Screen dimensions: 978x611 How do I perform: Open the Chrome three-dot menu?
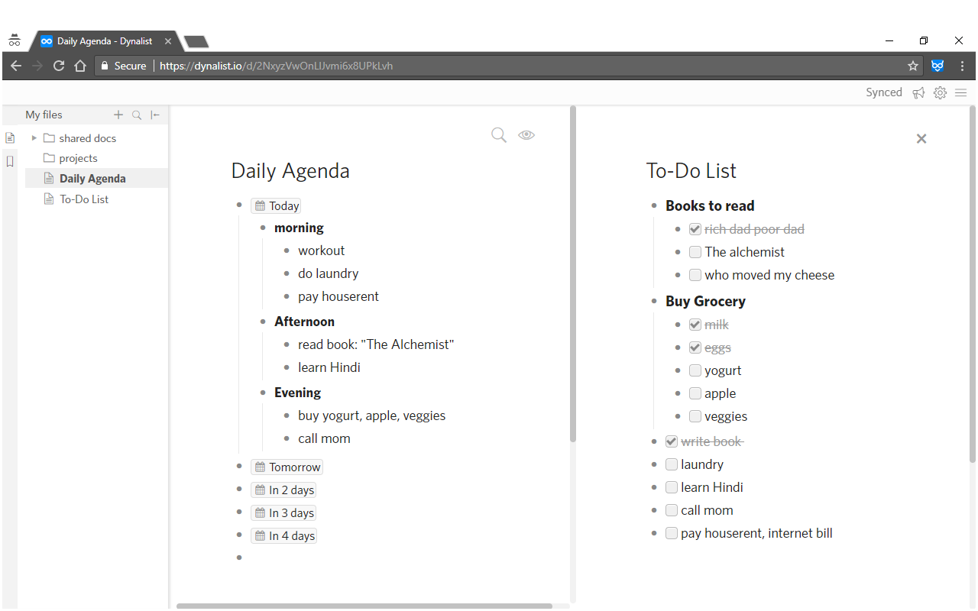click(x=962, y=66)
